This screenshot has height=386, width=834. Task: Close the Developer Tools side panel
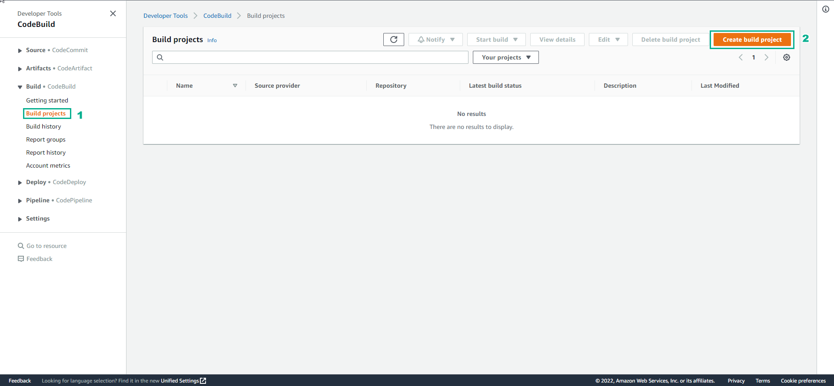pyautogui.click(x=113, y=13)
